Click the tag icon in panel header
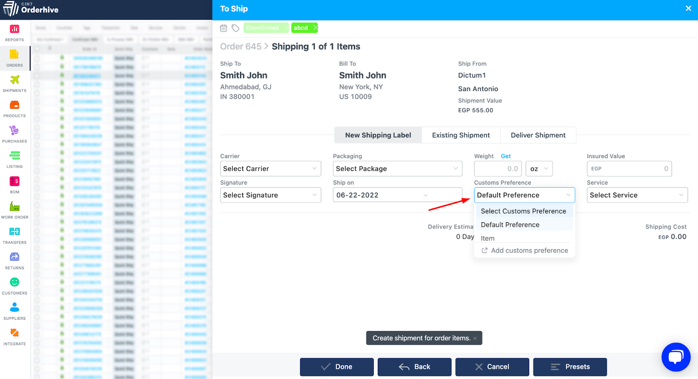 tap(236, 28)
